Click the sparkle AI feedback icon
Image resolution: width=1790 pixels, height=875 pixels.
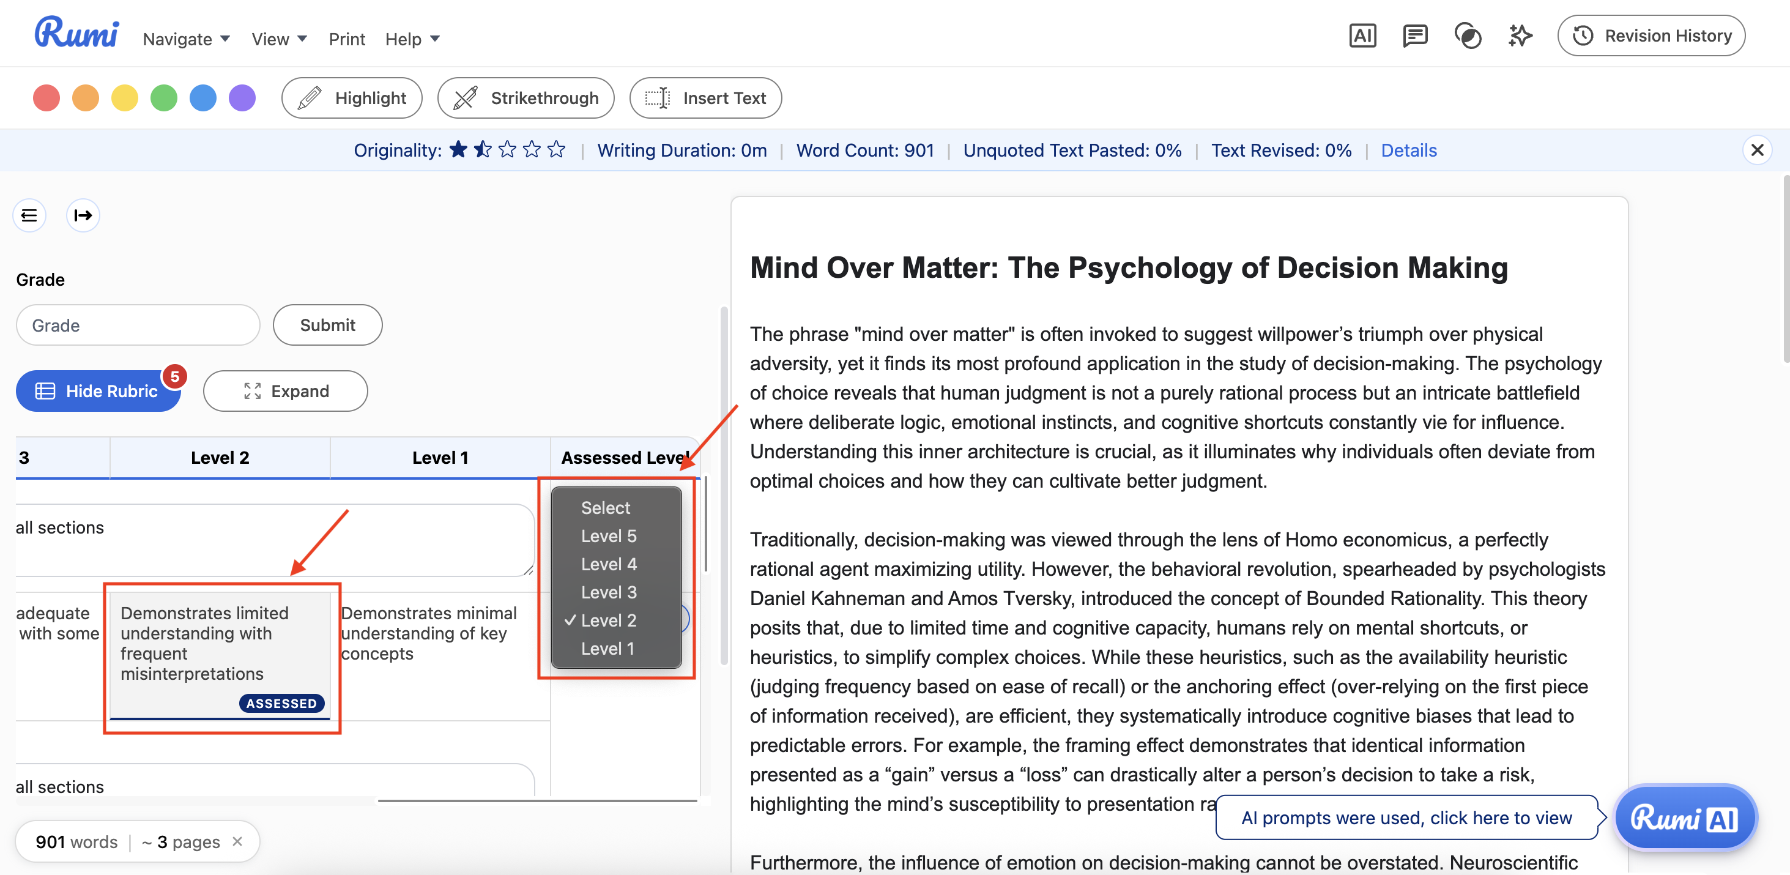point(1520,36)
